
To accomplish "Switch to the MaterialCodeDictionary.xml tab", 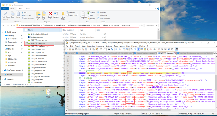I will [145, 53].
